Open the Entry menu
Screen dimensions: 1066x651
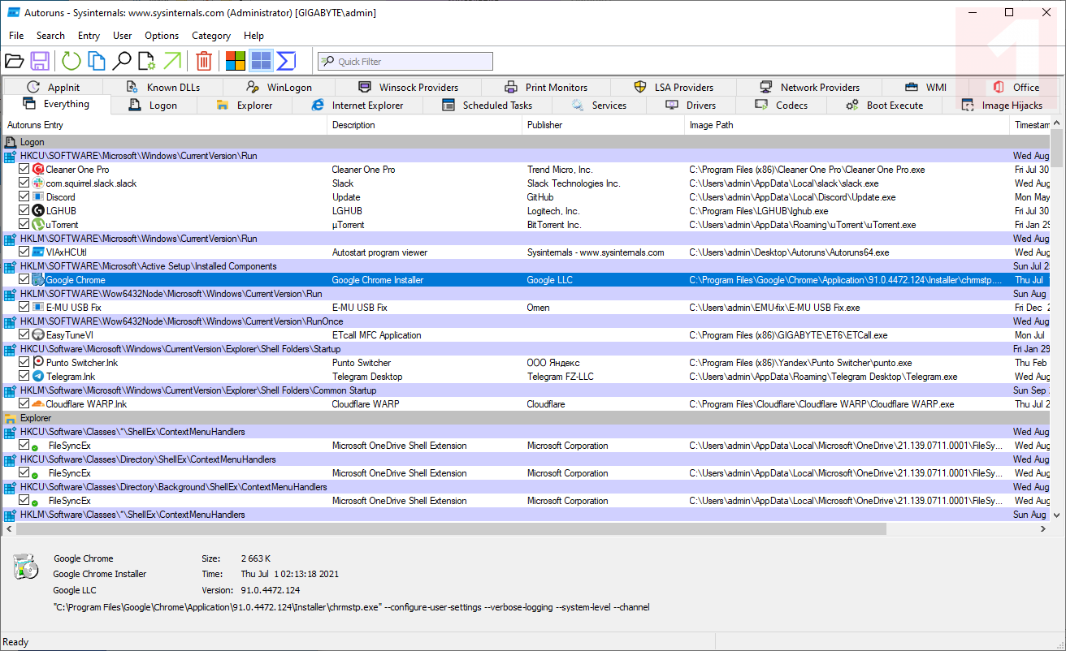click(x=89, y=36)
